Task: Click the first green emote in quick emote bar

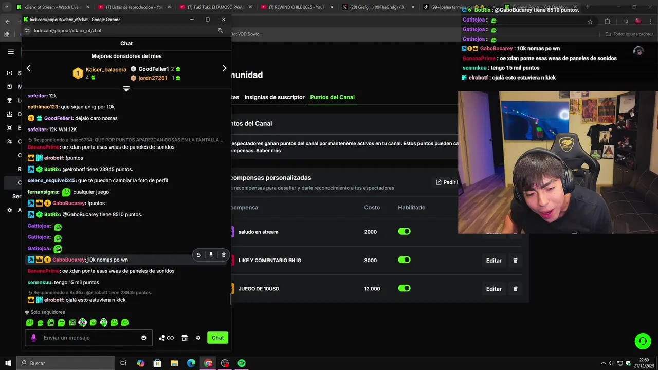Action: (30, 323)
